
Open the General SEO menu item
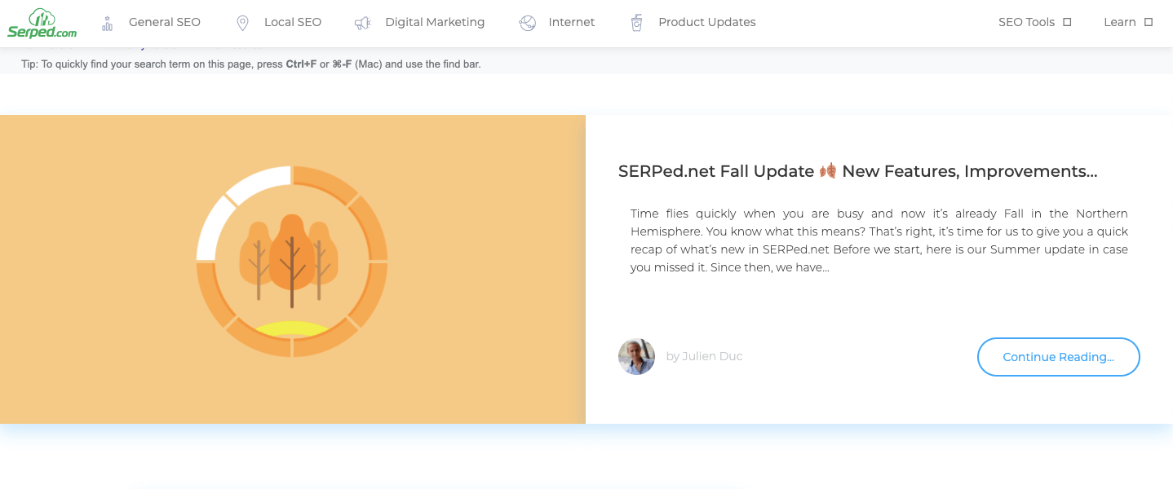point(165,23)
